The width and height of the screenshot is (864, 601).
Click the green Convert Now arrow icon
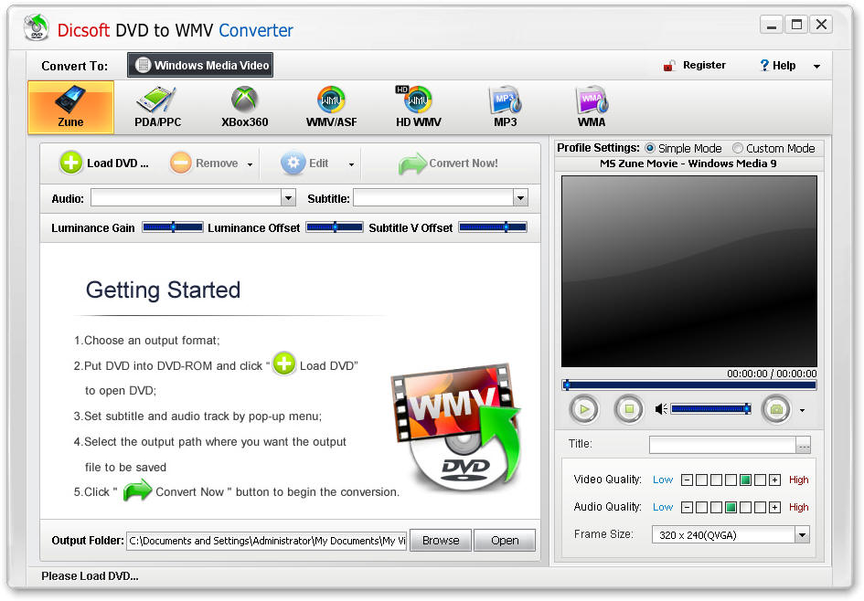[x=412, y=163]
